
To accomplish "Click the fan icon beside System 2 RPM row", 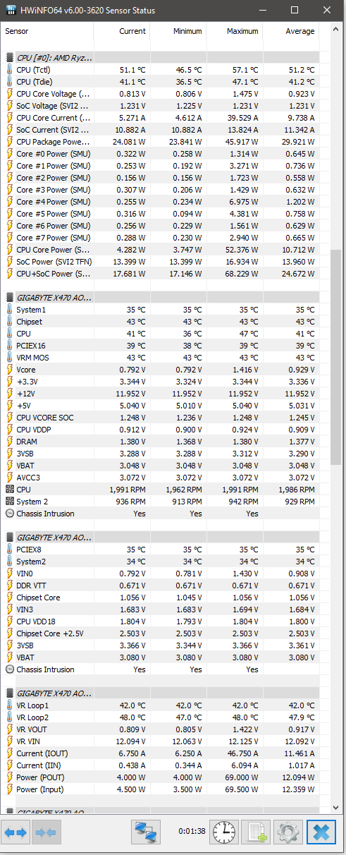I will (9, 502).
